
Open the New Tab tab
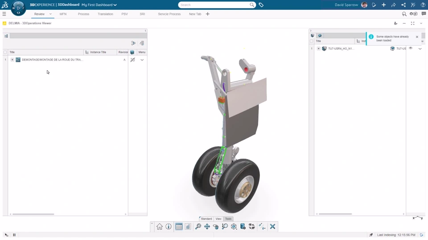click(x=195, y=14)
